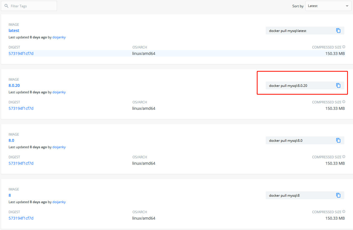Screen dimensions: 353x230
Task: Click compressed size info icon for 8.0 image
Action: pyautogui.click(x=344, y=157)
